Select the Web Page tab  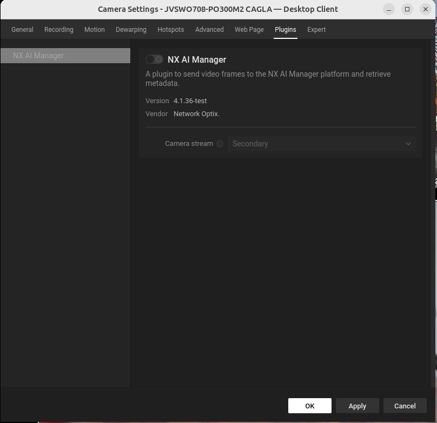pos(249,30)
